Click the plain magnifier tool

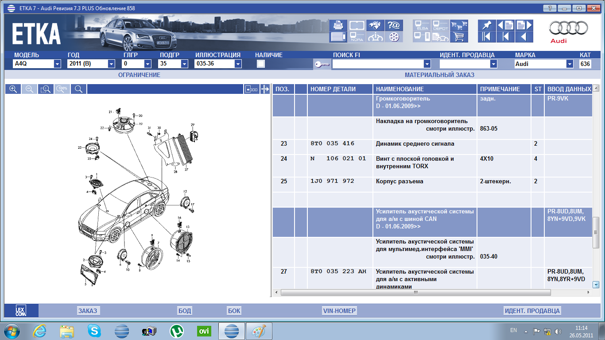pyautogui.click(x=78, y=89)
